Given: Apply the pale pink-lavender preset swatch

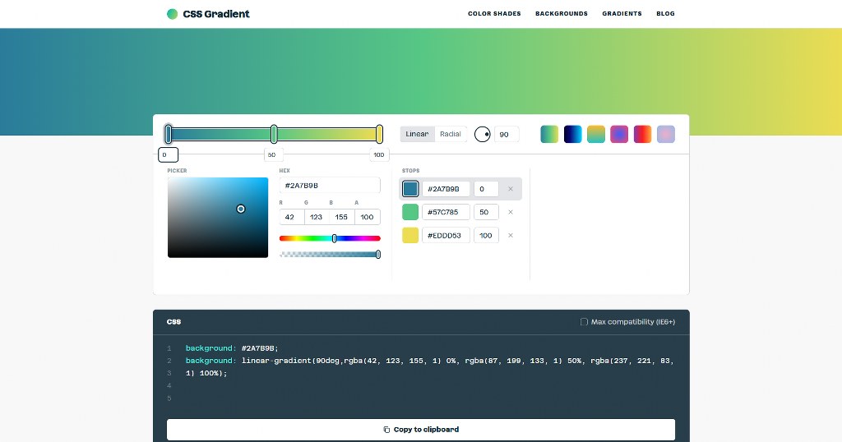Looking at the screenshot, I should point(666,134).
